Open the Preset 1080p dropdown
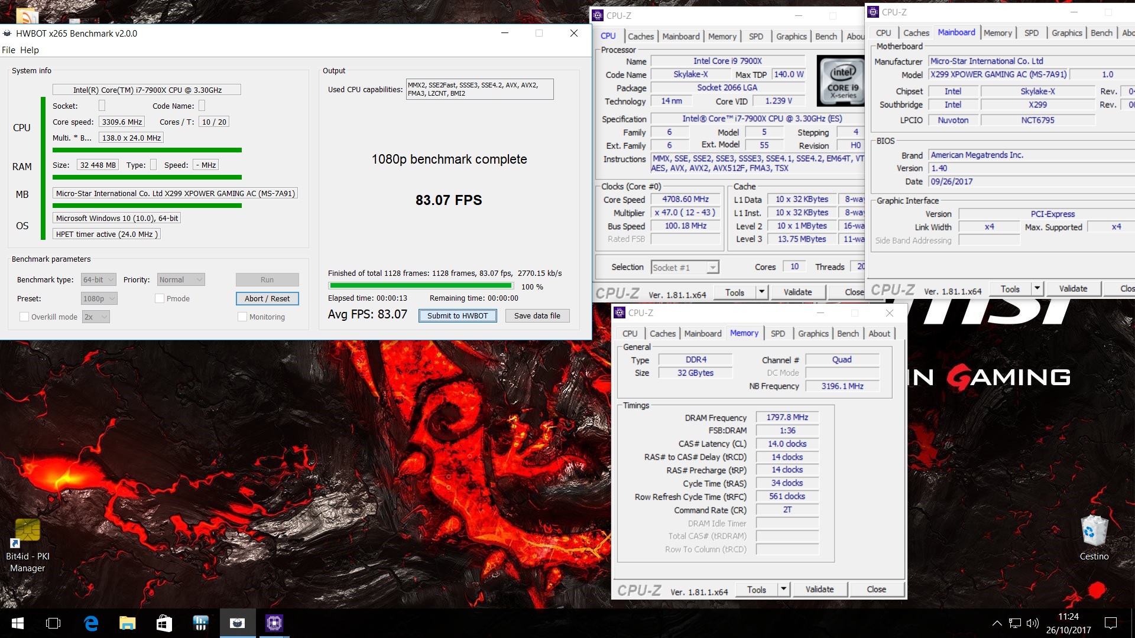The height and width of the screenshot is (638, 1135). [x=99, y=298]
